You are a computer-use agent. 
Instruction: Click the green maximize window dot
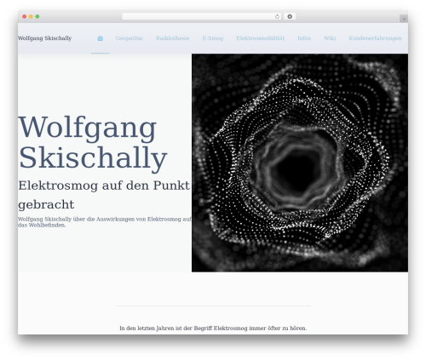point(37,16)
